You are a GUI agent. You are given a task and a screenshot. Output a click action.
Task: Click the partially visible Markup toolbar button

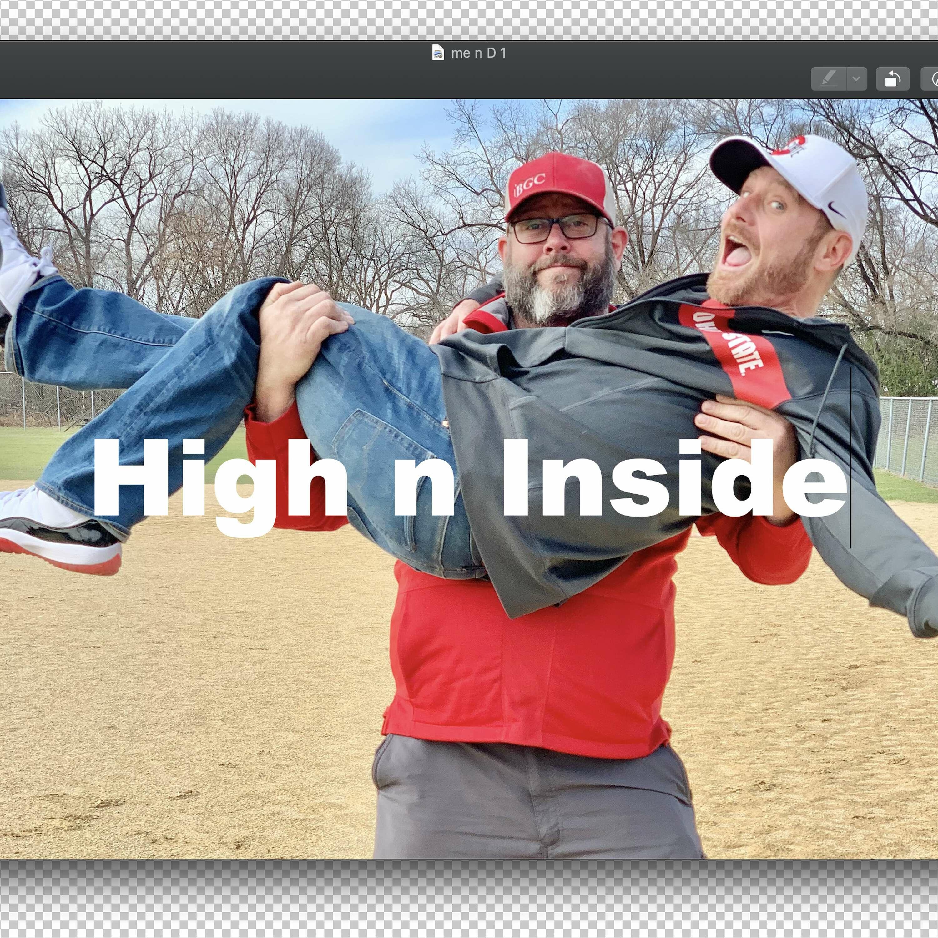coord(931,79)
